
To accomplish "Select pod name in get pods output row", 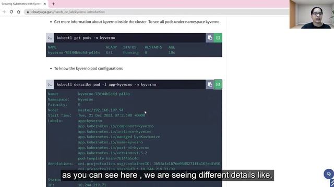I will click(74, 52).
